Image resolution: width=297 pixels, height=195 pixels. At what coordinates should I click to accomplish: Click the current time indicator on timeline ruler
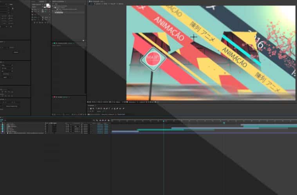point(164,121)
